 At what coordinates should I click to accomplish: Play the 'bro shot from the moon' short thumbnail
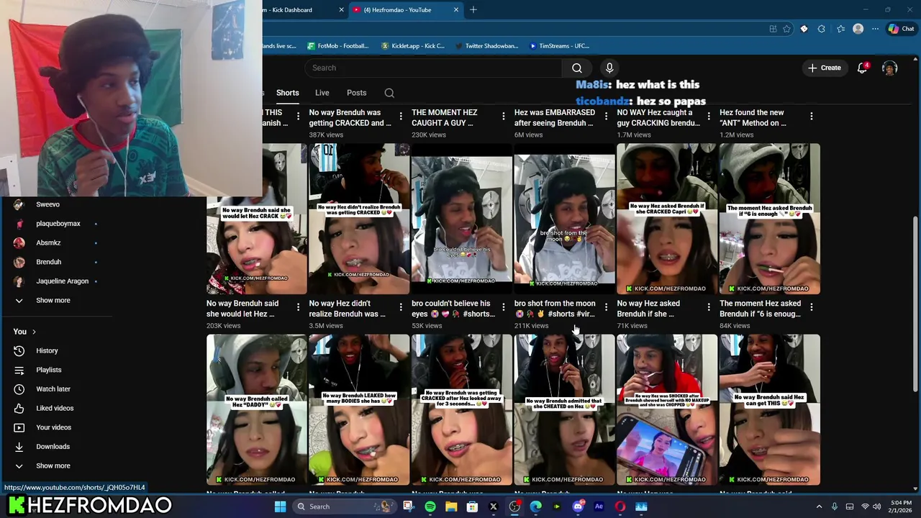point(564,219)
